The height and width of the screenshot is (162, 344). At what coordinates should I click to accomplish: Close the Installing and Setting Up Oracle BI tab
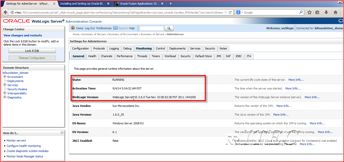(108, 4)
